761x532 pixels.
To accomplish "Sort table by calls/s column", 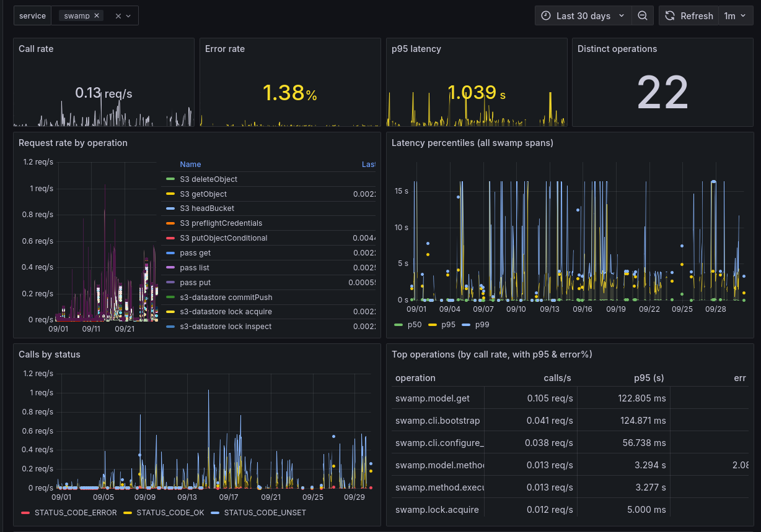I will [x=557, y=378].
